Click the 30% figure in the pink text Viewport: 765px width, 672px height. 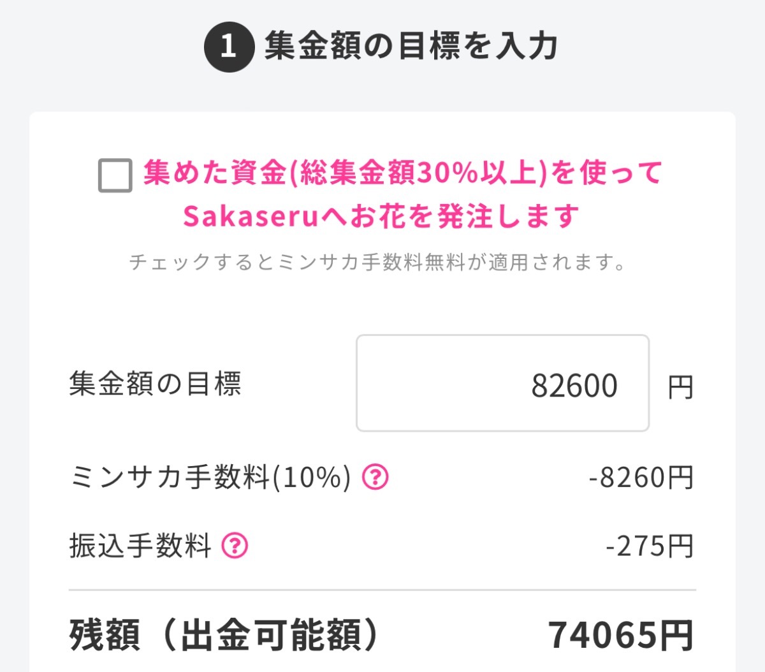point(448,173)
